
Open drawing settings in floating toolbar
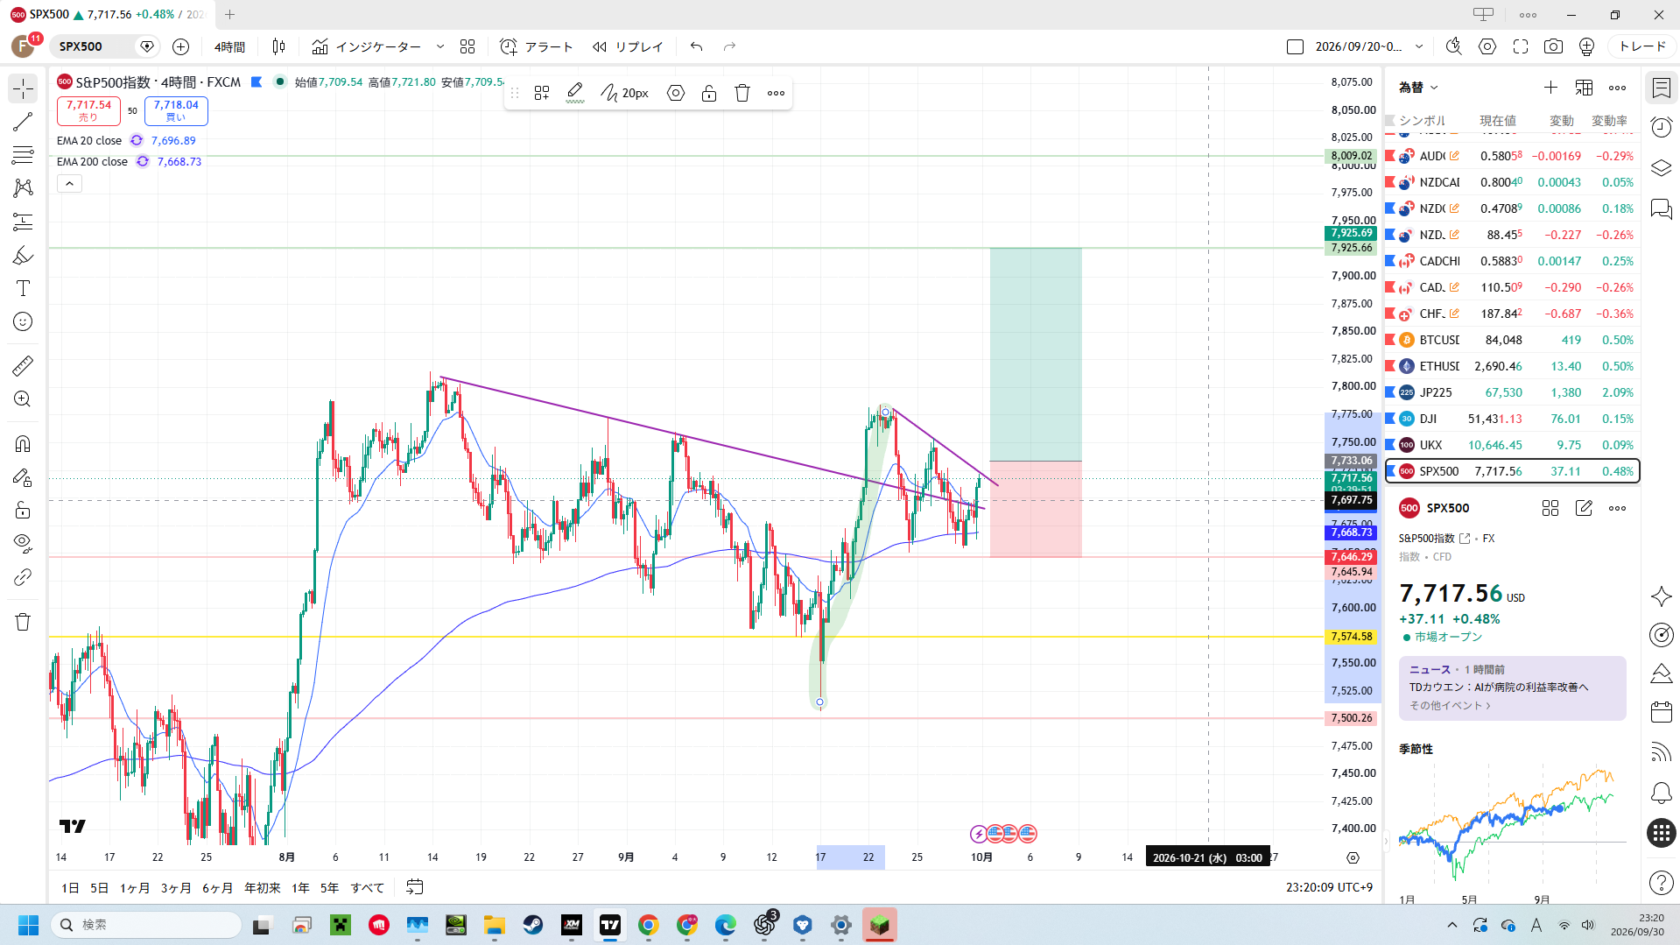click(676, 93)
